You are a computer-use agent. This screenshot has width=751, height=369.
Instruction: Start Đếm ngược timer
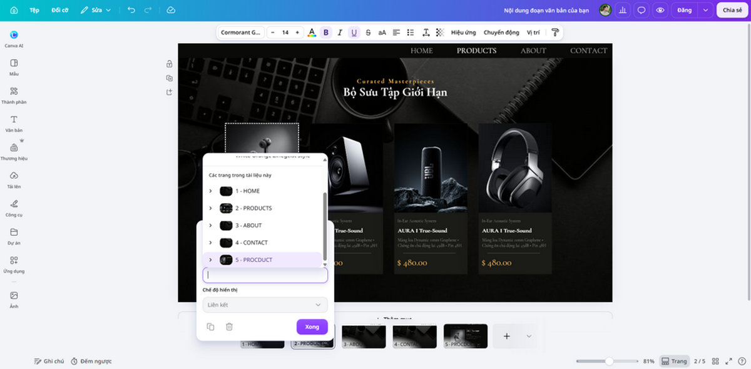point(91,361)
